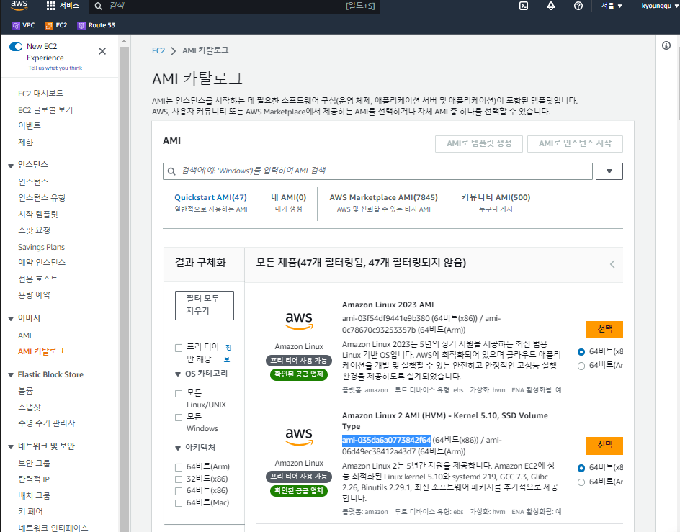
Task: Collapse the 인스턴스 sidebar section
Action: tap(11, 166)
